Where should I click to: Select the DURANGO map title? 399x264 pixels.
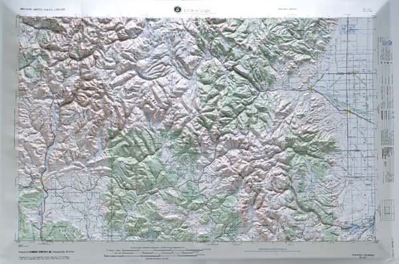(196, 11)
